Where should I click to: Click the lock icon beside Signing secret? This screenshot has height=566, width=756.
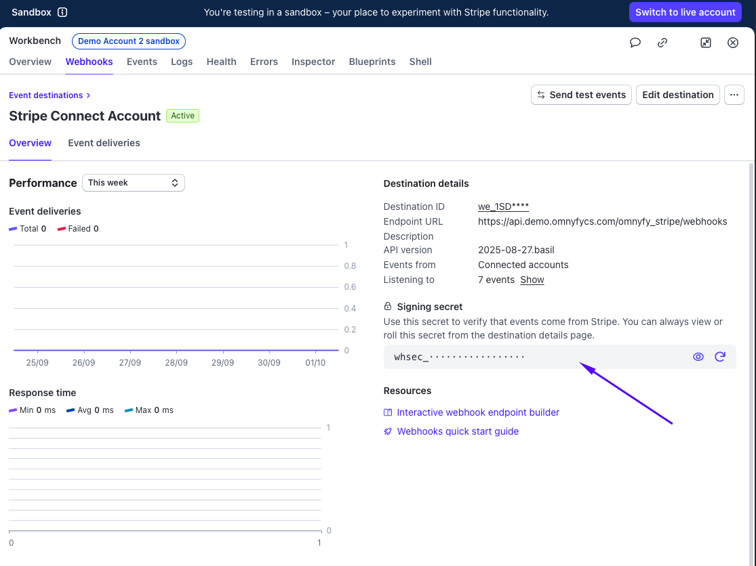388,306
